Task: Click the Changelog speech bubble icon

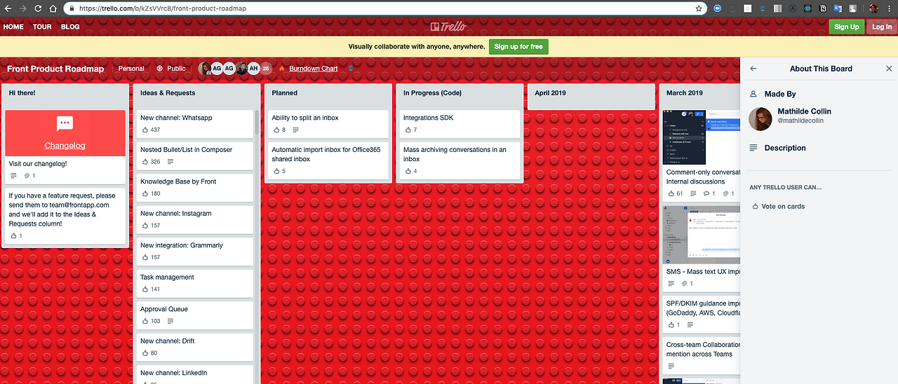Action: [65, 124]
